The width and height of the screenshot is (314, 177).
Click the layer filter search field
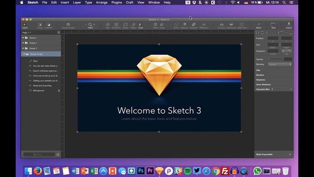pos(39,154)
